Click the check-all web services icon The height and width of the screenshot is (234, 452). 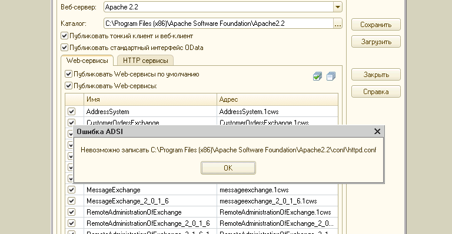click(x=317, y=76)
